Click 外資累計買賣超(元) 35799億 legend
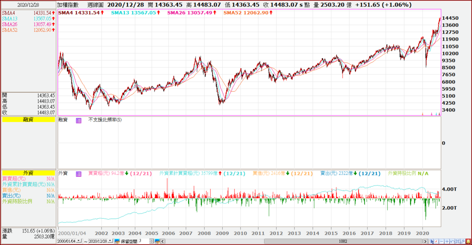Image resolution: width=472 pixels, height=245 pixels. tap(202, 174)
